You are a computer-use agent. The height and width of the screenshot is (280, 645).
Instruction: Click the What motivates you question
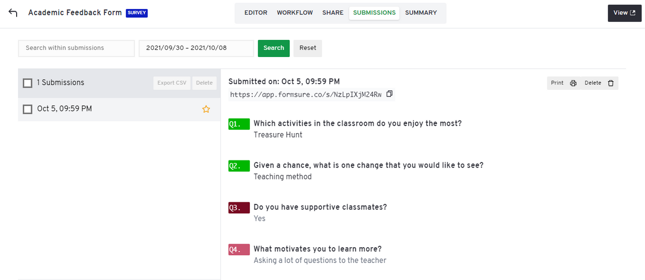317,249
